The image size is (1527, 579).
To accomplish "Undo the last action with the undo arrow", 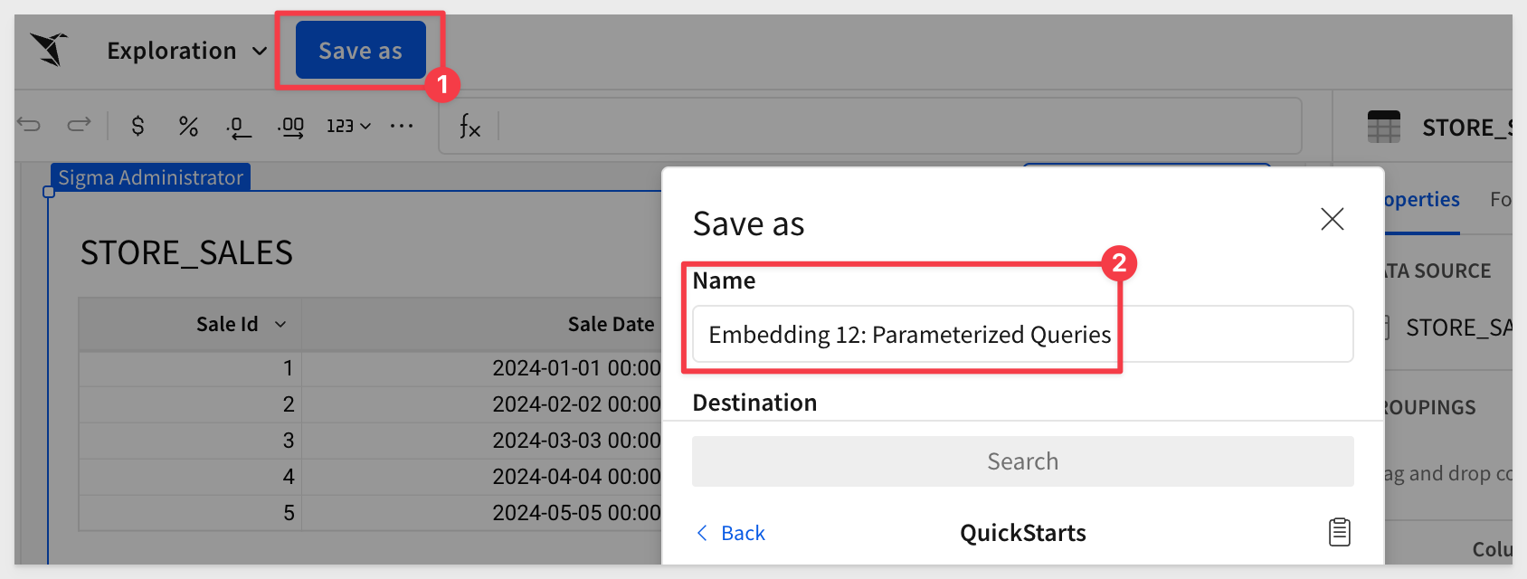I will click(x=29, y=125).
